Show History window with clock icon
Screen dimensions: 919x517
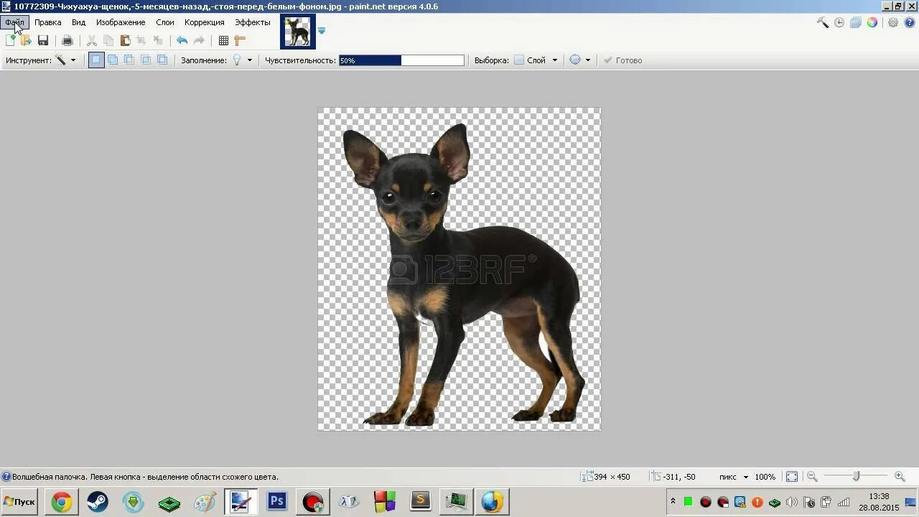click(x=839, y=22)
